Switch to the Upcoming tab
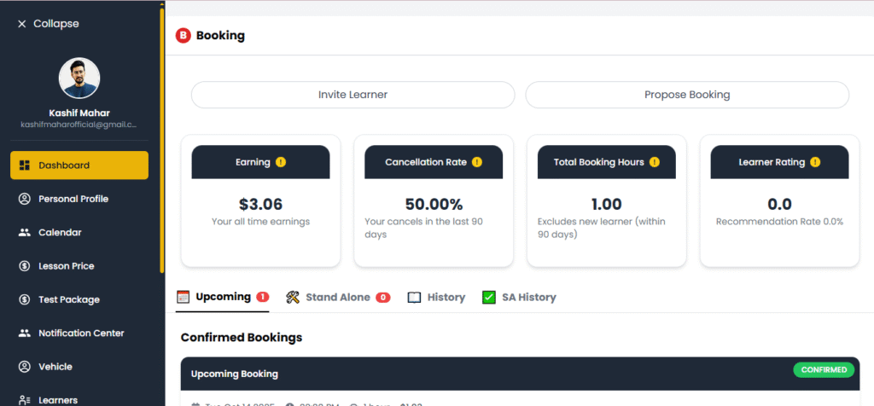This screenshot has width=874, height=406. click(x=222, y=297)
